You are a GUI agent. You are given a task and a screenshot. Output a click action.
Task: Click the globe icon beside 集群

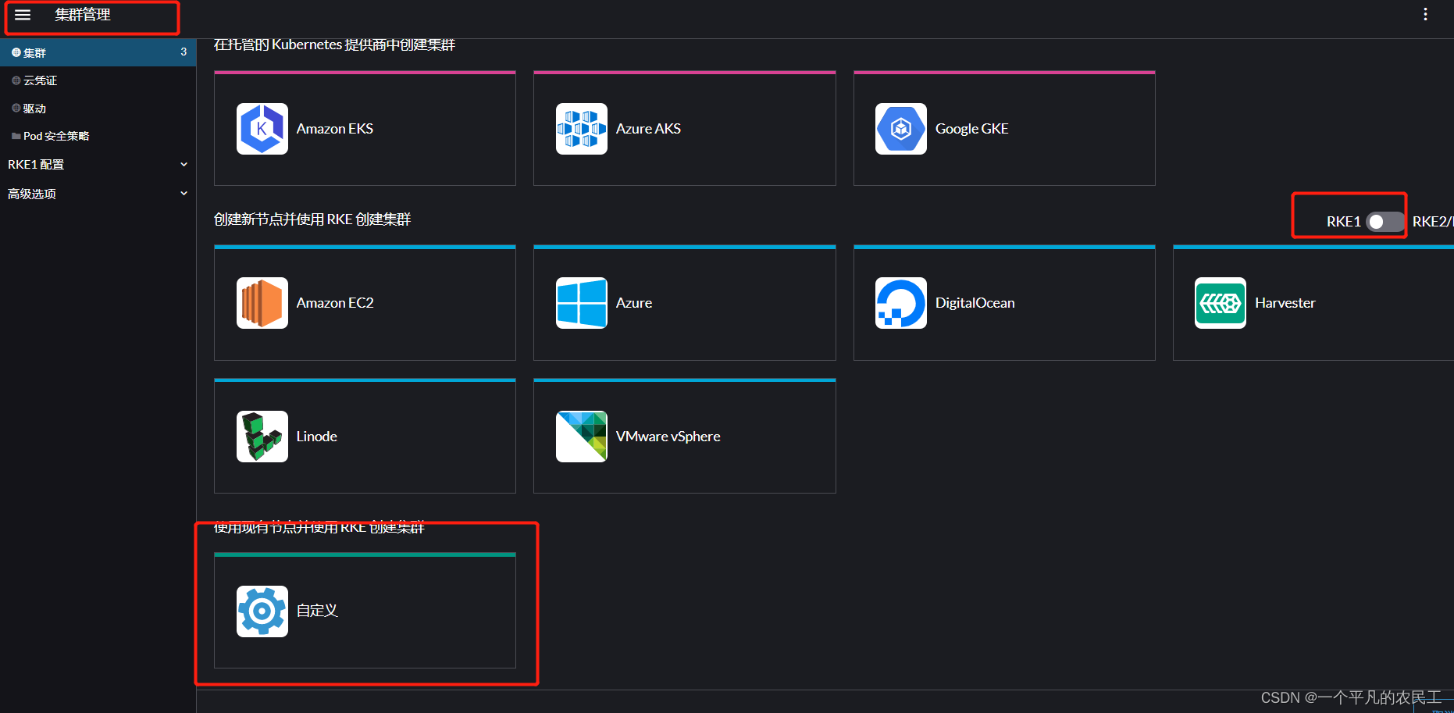click(x=16, y=52)
